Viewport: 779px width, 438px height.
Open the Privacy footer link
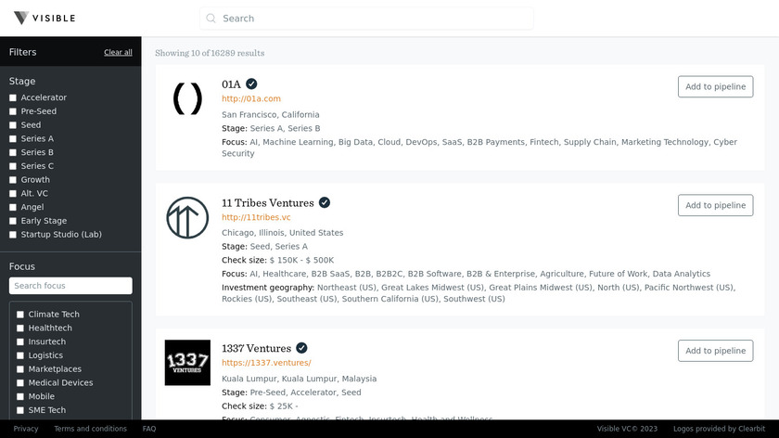click(x=26, y=429)
